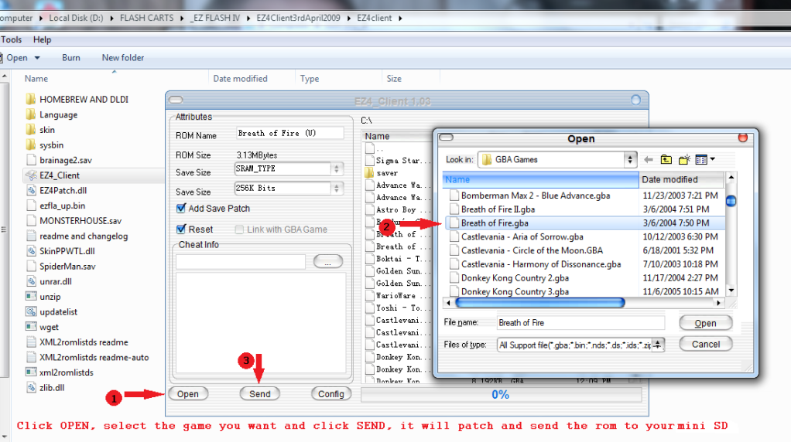Toggle the Reset checkbox
791x442 pixels.
[x=181, y=229]
